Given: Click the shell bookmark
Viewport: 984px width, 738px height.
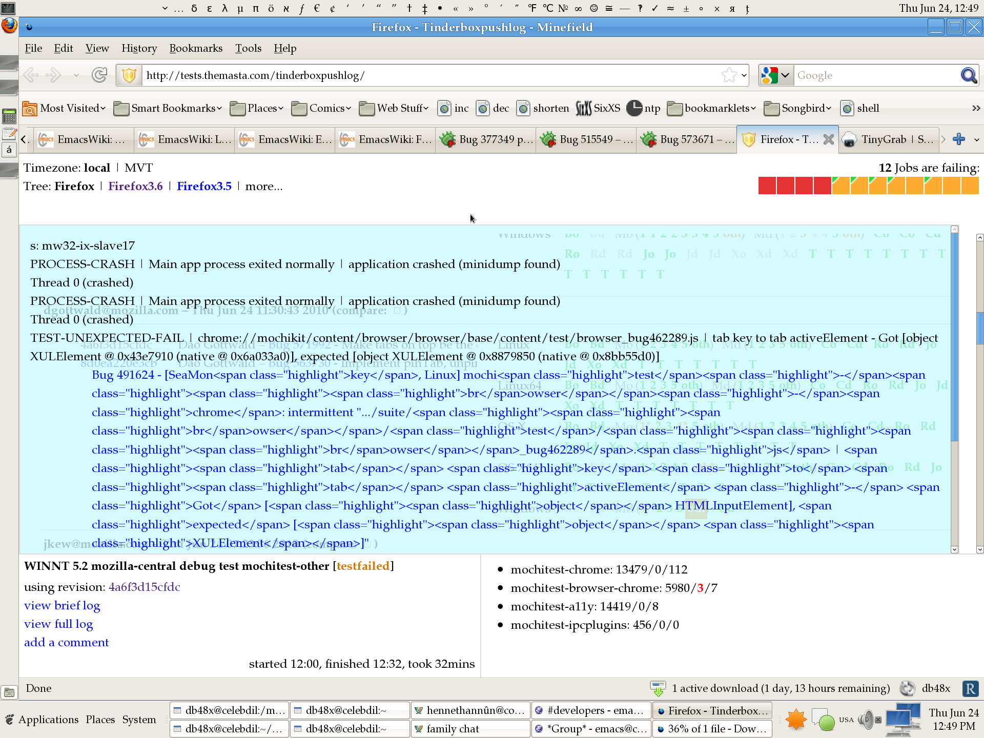Looking at the screenshot, I should (x=860, y=108).
